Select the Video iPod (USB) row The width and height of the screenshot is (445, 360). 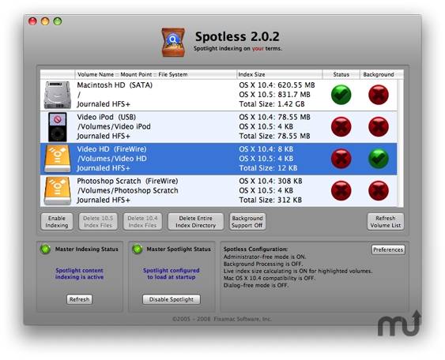(x=218, y=126)
